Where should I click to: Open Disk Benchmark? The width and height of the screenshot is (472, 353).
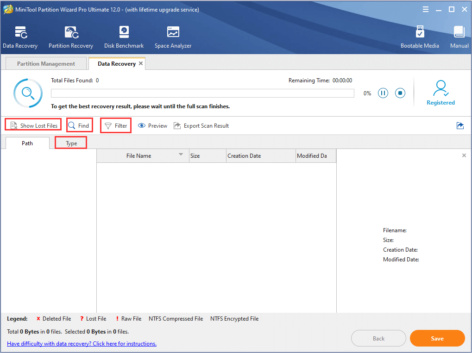(x=124, y=37)
